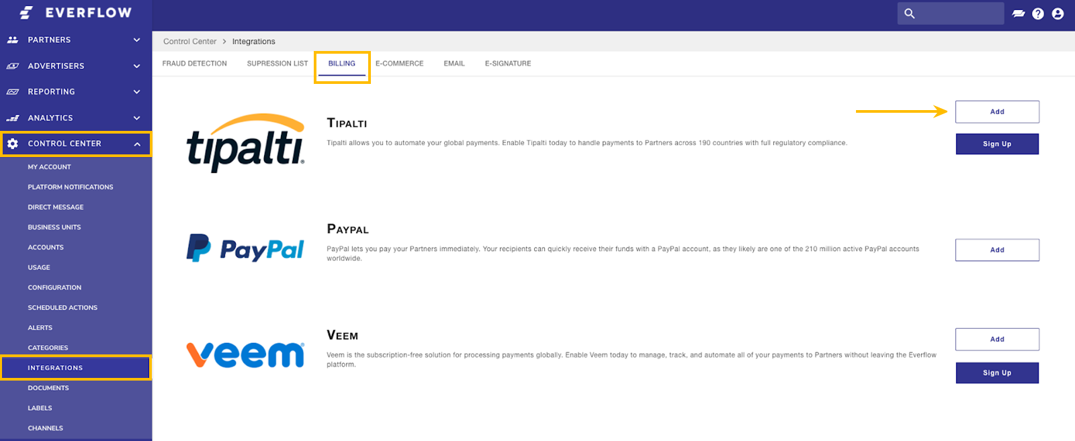Click the PayPal heading text
The image size is (1075, 441).
(x=347, y=230)
